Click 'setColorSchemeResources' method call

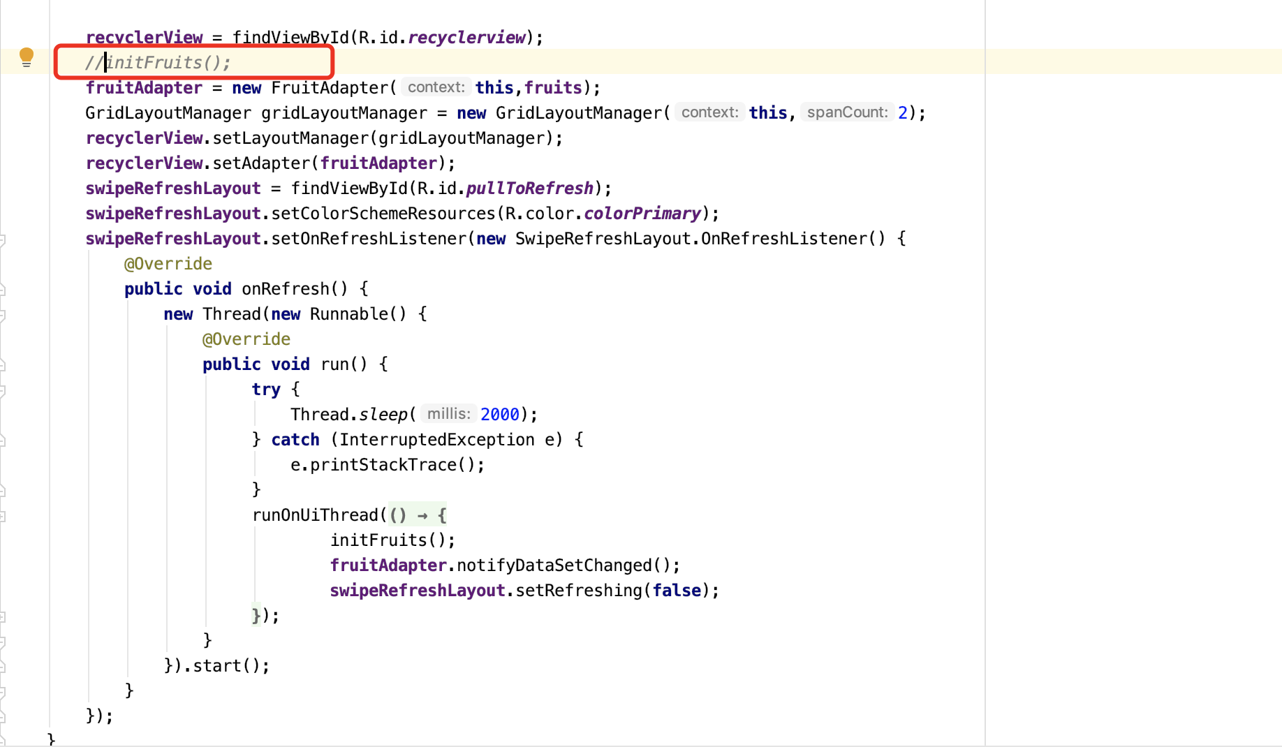pos(383,214)
